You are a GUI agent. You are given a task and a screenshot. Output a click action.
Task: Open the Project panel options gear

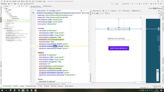26,6
